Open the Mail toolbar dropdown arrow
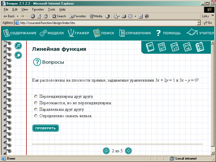The width and height of the screenshot is (216, 162). click(119, 16)
